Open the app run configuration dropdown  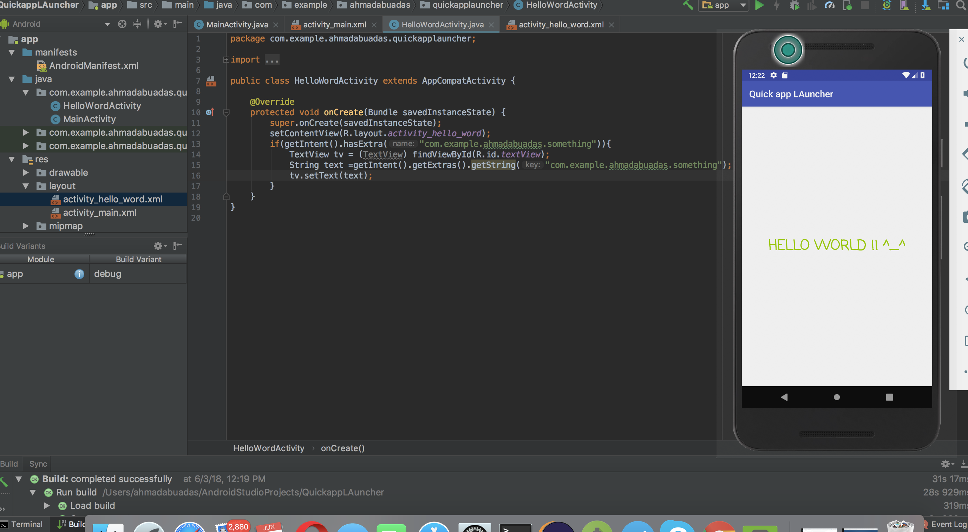click(x=743, y=5)
